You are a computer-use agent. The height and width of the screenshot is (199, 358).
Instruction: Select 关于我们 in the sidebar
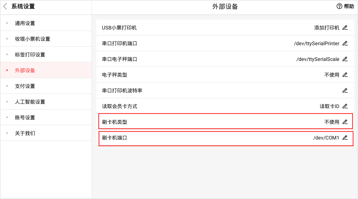tap(25, 133)
